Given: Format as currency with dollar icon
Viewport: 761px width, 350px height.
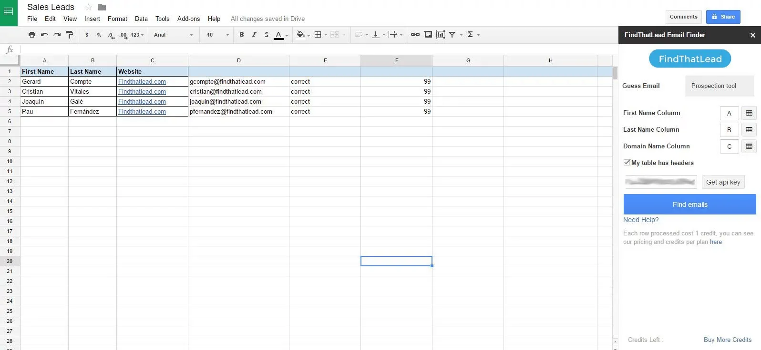Looking at the screenshot, I should coord(87,35).
